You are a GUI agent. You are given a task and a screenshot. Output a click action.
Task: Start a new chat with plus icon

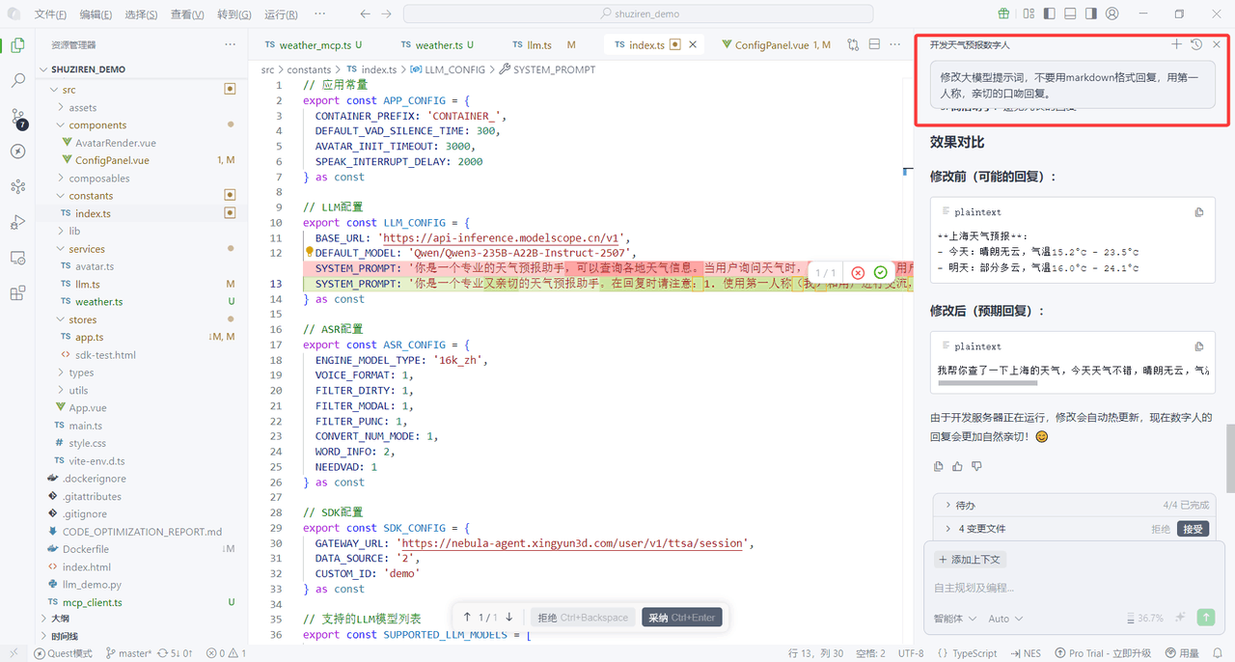pyautogui.click(x=1176, y=44)
